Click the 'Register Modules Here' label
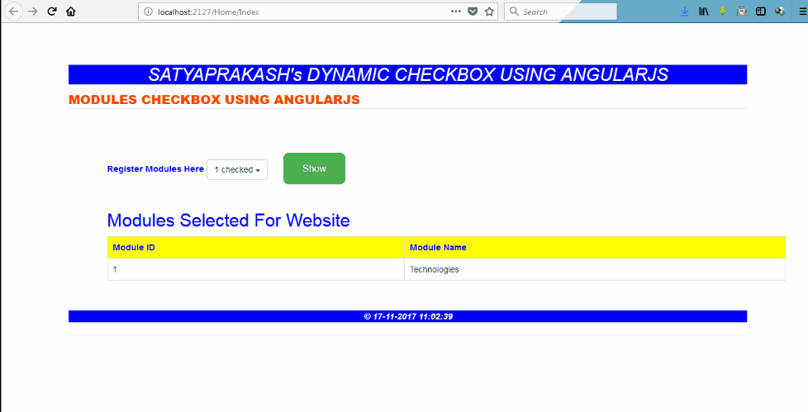Screen dimensions: 808x412 coord(155,169)
